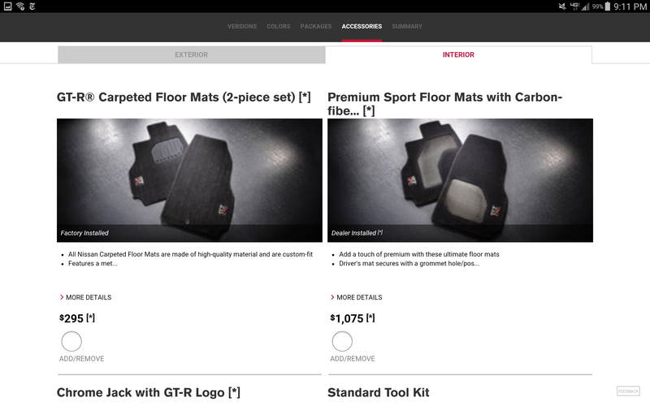Toggle add/remove for GT-R Carpeted Floor Mats
650x406 pixels.
(71, 341)
